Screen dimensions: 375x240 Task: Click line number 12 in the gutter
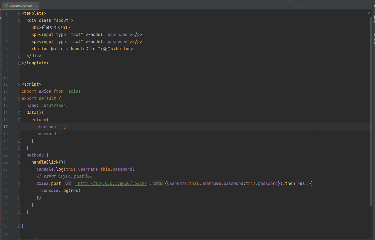click(6, 91)
